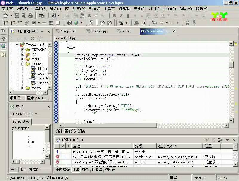Click the Back navigation arrow icon
Image resolution: width=239 pixels, height=181 pixels.
pos(161,23)
